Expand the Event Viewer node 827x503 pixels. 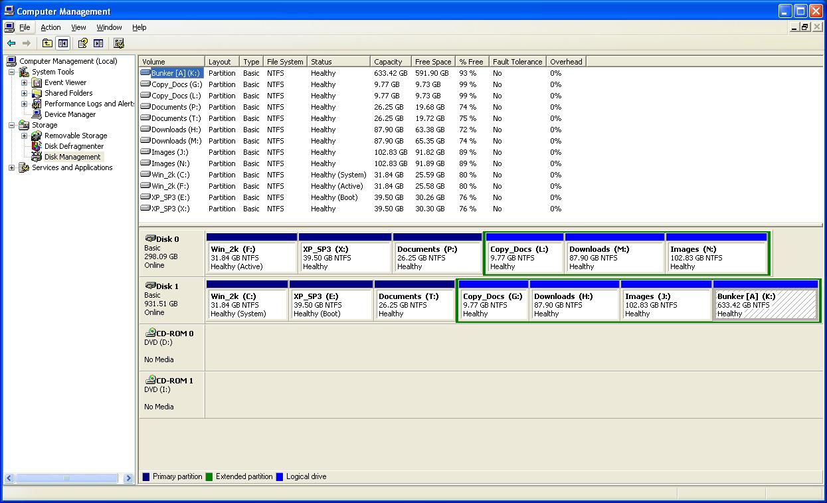24,82
